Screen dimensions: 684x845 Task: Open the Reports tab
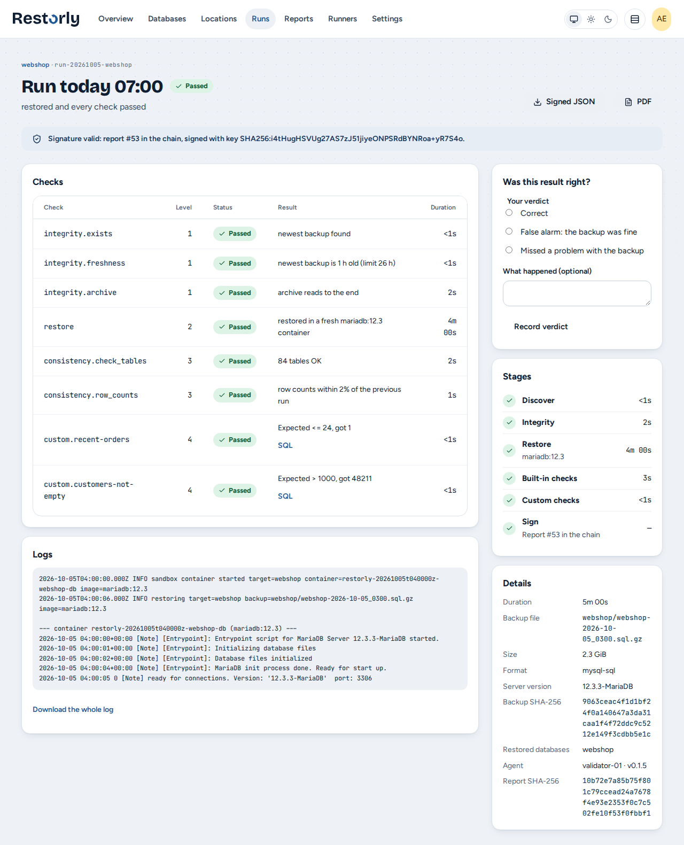(x=299, y=19)
